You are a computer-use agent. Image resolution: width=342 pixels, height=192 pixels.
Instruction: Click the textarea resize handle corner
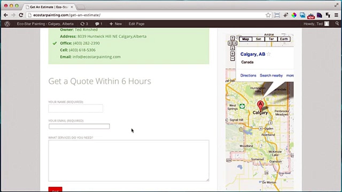207,180
